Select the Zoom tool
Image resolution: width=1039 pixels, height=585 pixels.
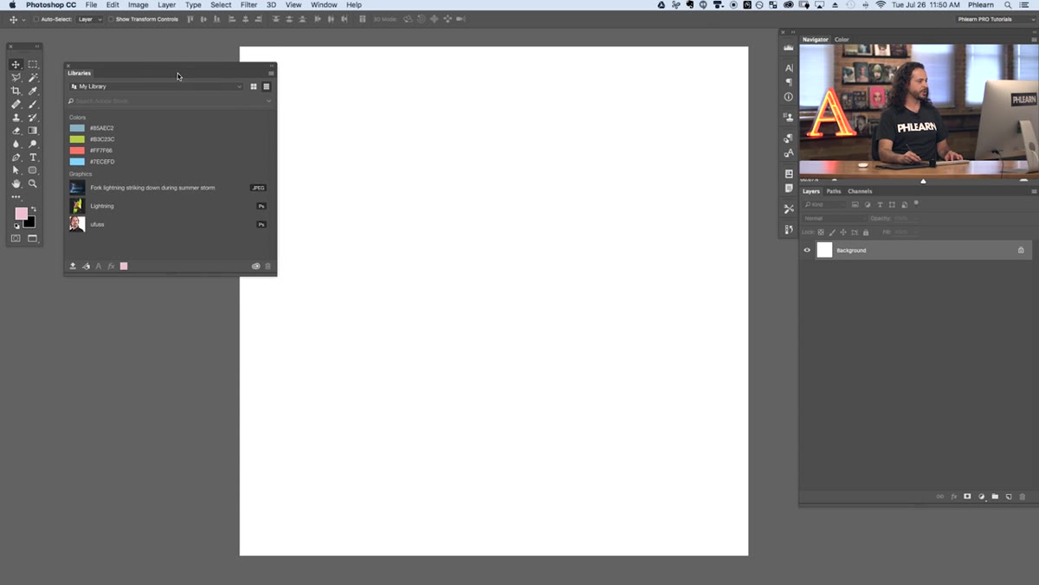pos(33,183)
